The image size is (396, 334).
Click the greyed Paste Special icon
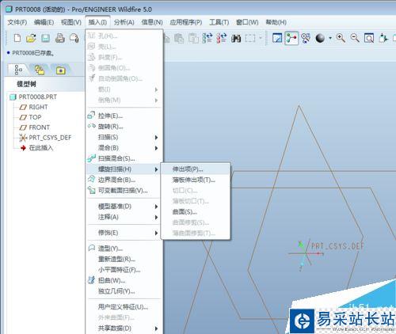(193, 39)
